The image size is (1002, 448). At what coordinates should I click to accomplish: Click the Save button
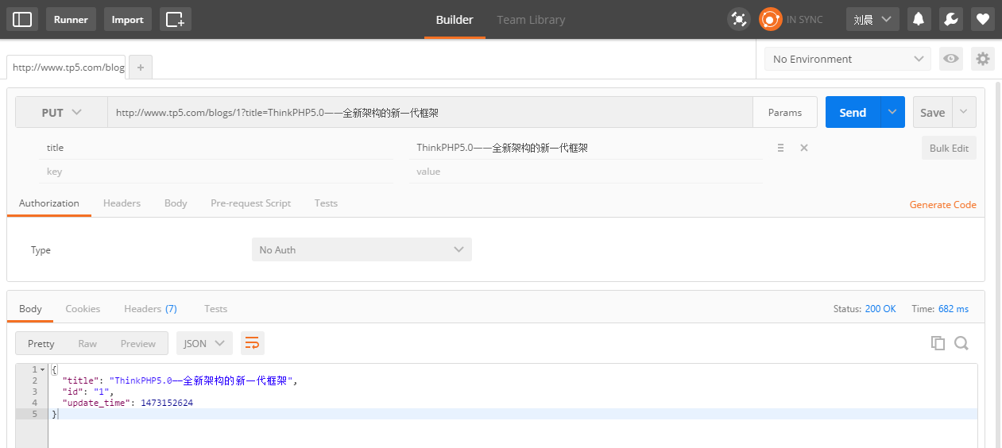tap(933, 112)
